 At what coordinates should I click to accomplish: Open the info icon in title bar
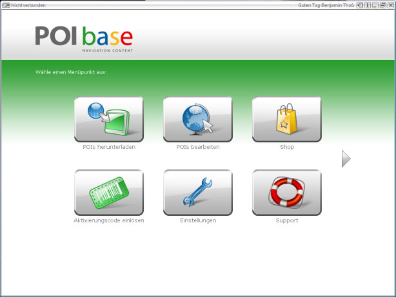pyautogui.click(x=368, y=5)
